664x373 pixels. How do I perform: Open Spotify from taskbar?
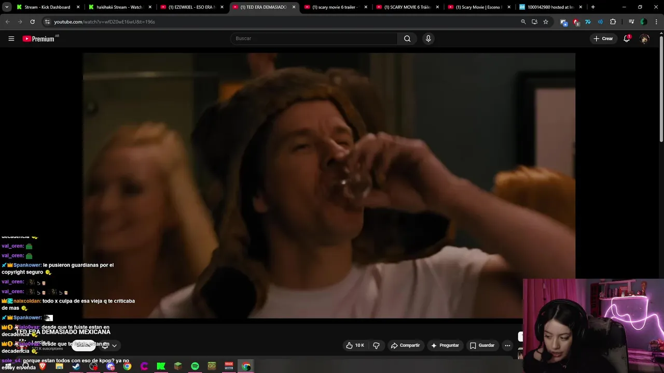coord(195,366)
